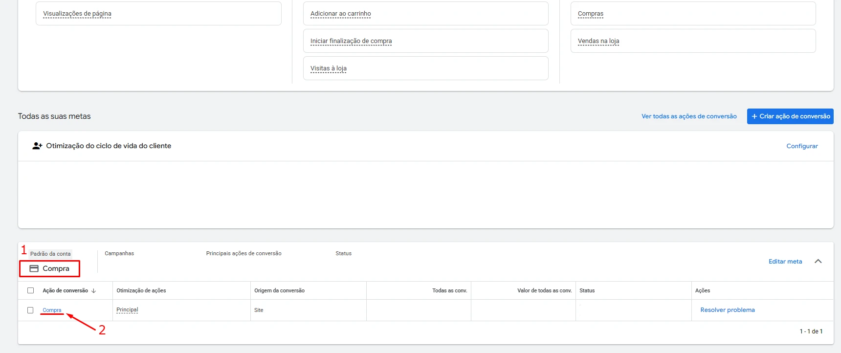Click the Principais ações de conversão label

coord(243,253)
